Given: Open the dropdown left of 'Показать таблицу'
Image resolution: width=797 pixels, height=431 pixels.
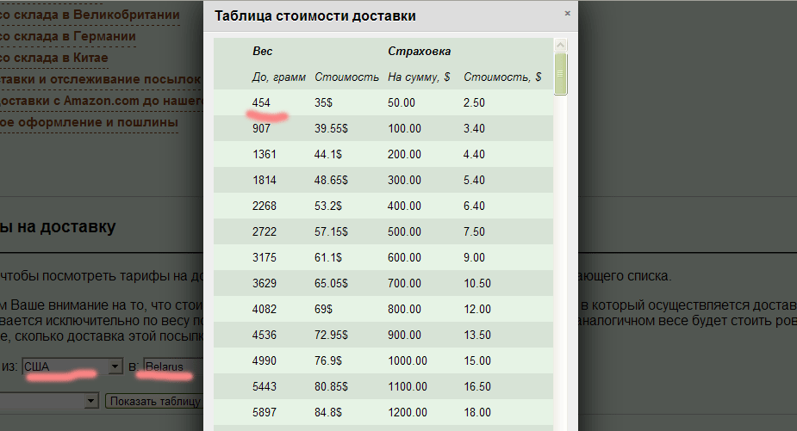Looking at the screenshot, I should pos(91,402).
